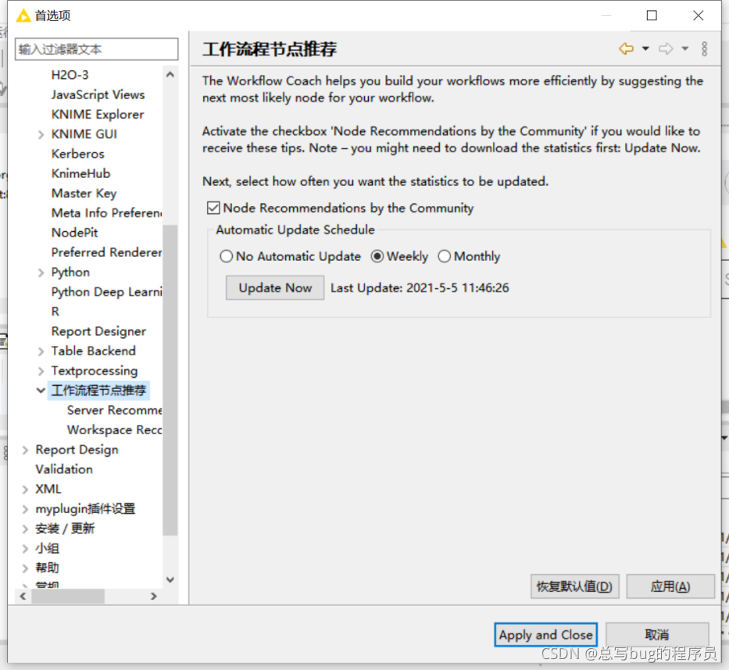This screenshot has height=670, width=729.
Task: Select Workspace Recommendations child item
Action: pyautogui.click(x=114, y=429)
